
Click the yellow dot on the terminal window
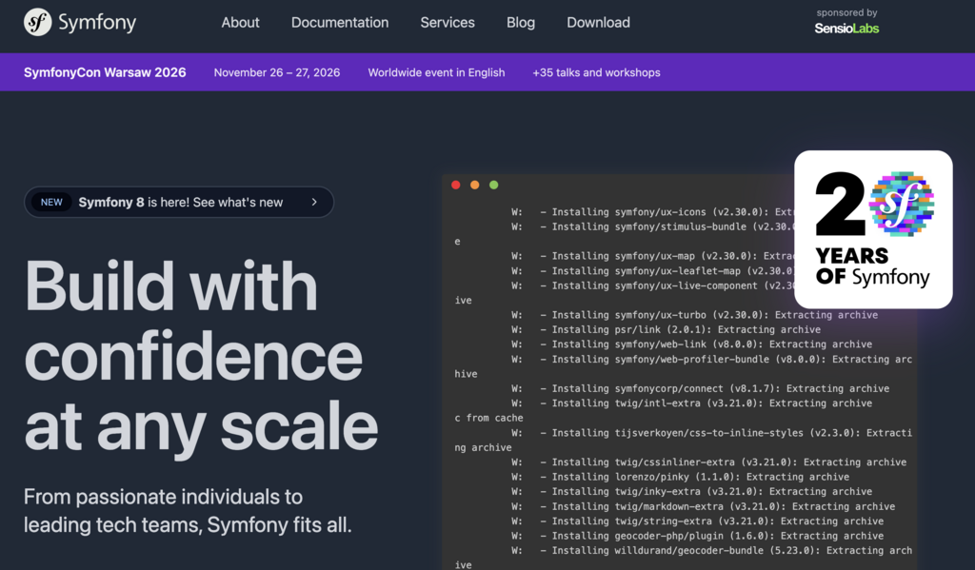coord(475,185)
